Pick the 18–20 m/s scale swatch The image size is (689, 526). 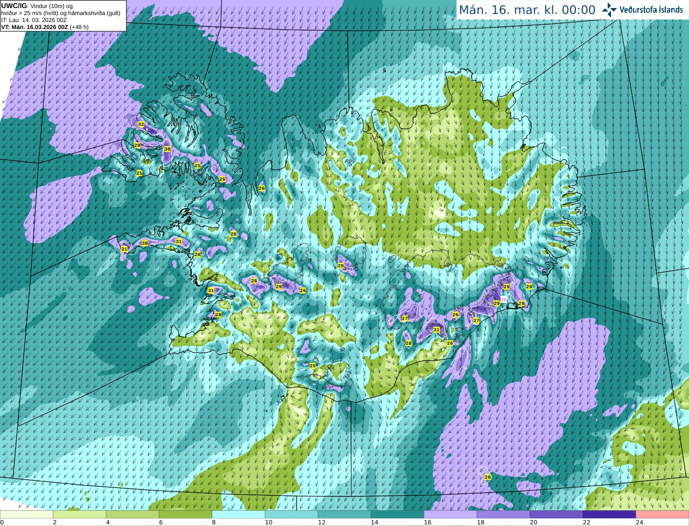(504, 514)
